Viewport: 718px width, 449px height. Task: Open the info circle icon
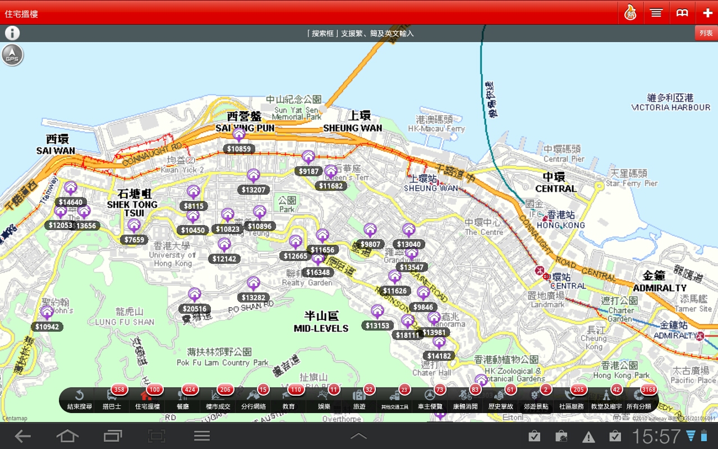pyautogui.click(x=12, y=33)
